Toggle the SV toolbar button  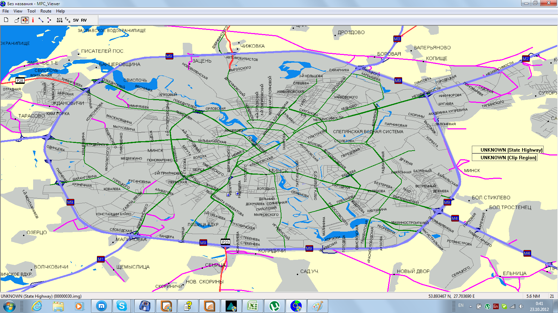click(x=76, y=20)
